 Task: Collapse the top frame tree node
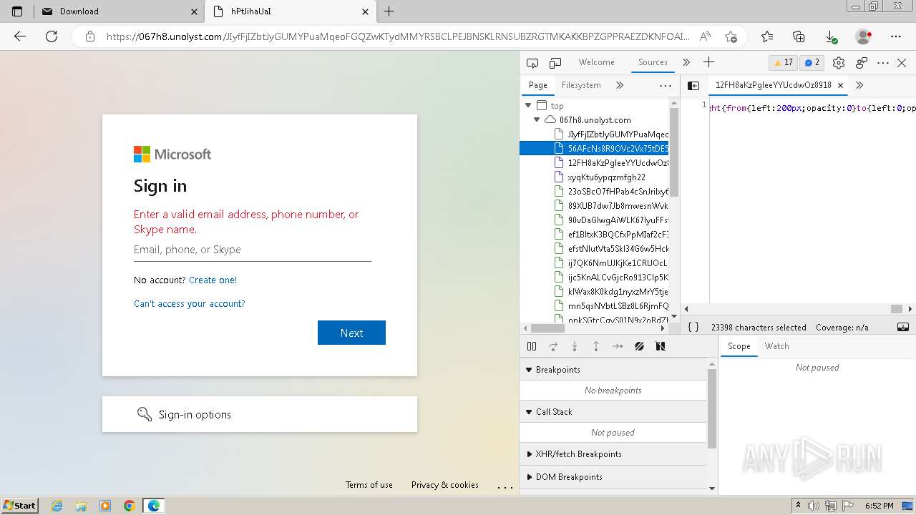pyautogui.click(x=529, y=105)
